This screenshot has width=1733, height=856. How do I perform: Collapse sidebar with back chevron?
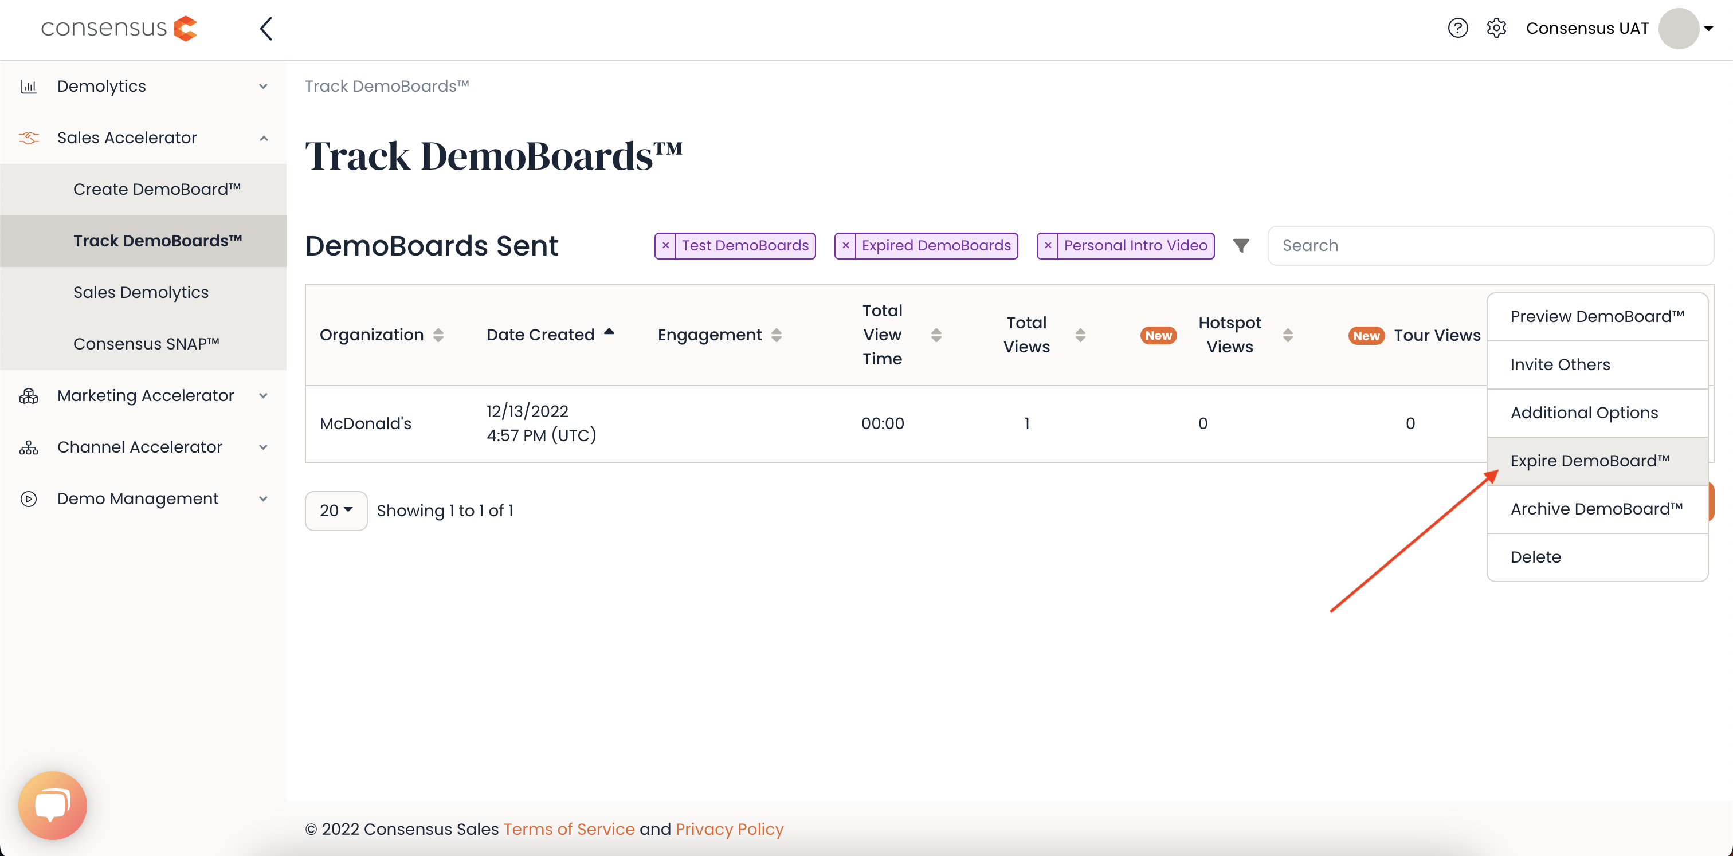(x=266, y=28)
